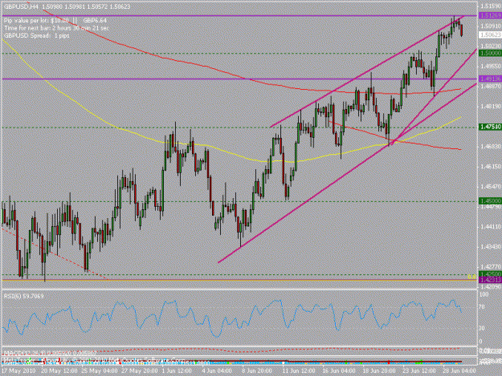Click the 1.48190 price scale value

pos(492,106)
